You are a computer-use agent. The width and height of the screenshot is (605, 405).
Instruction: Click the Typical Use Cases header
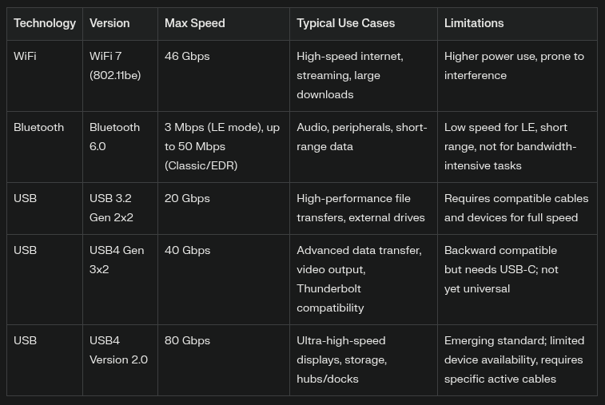(346, 23)
